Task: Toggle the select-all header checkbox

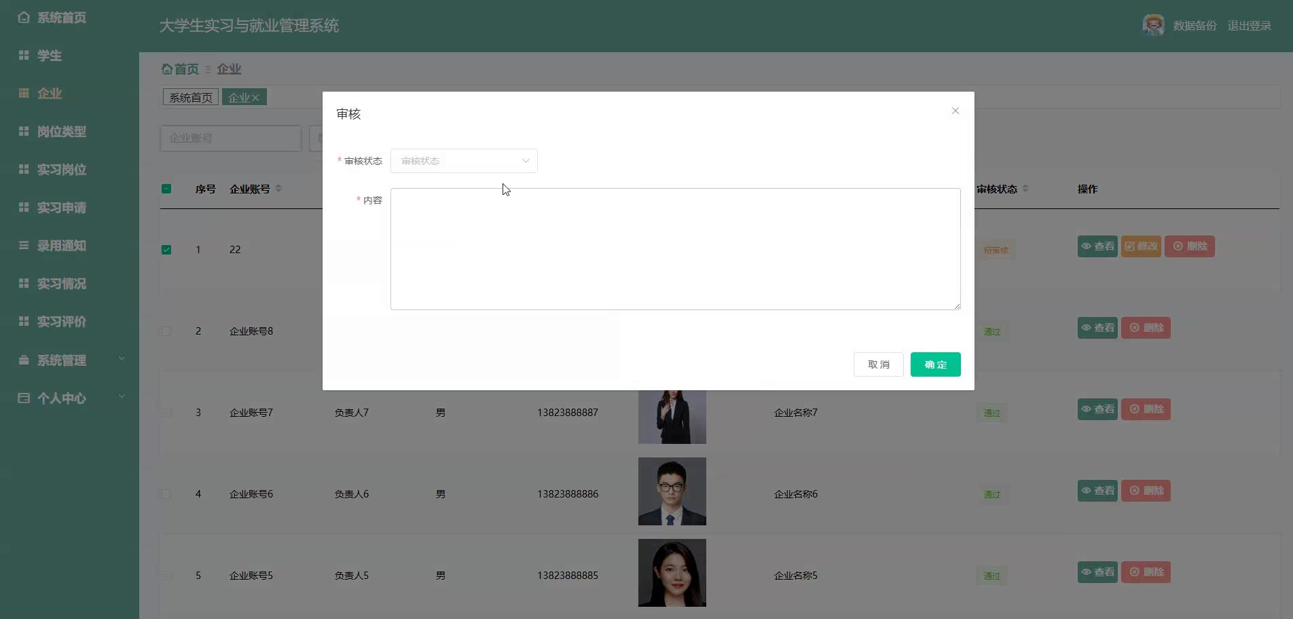Action: click(166, 189)
